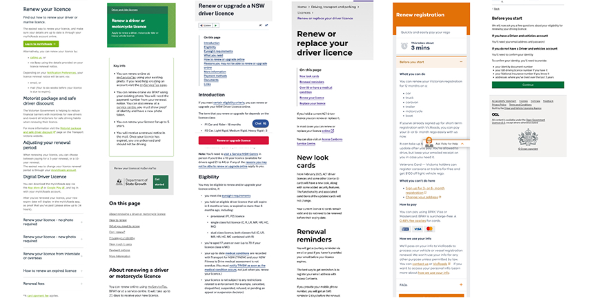The height and width of the screenshot is (298, 590).
Task: Open the 'Change your address' link
Action: coord(422,197)
